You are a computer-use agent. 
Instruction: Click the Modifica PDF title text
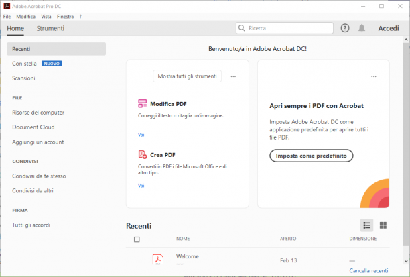coord(168,104)
